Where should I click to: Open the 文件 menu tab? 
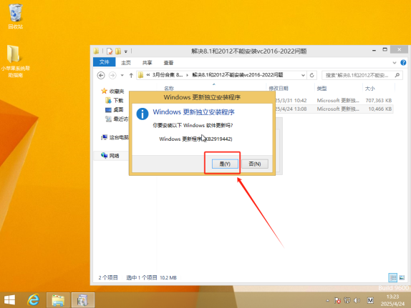(x=104, y=62)
